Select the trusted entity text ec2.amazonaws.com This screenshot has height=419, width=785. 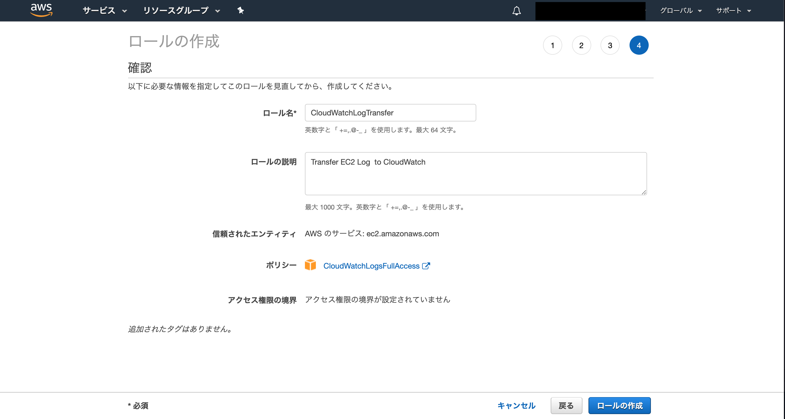403,234
